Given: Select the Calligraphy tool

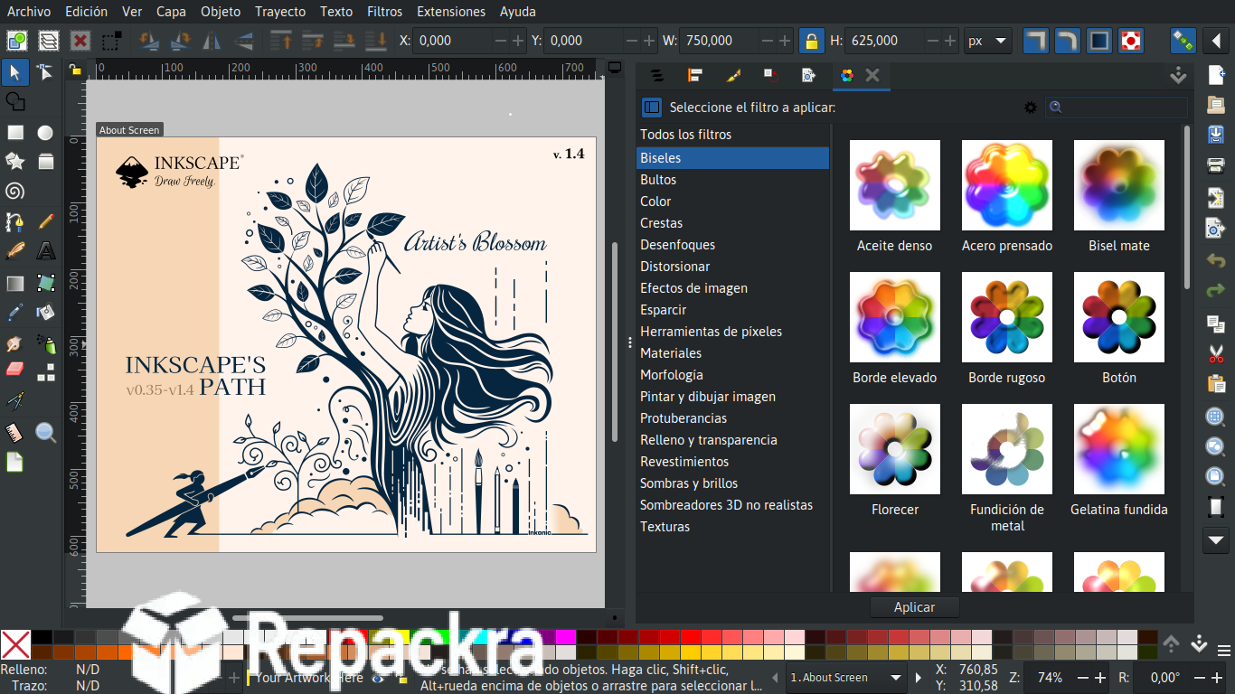Looking at the screenshot, I should click(15, 250).
